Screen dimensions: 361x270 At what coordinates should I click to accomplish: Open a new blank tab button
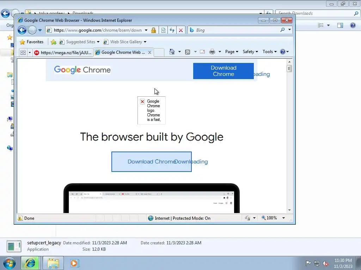pyautogui.click(x=159, y=53)
